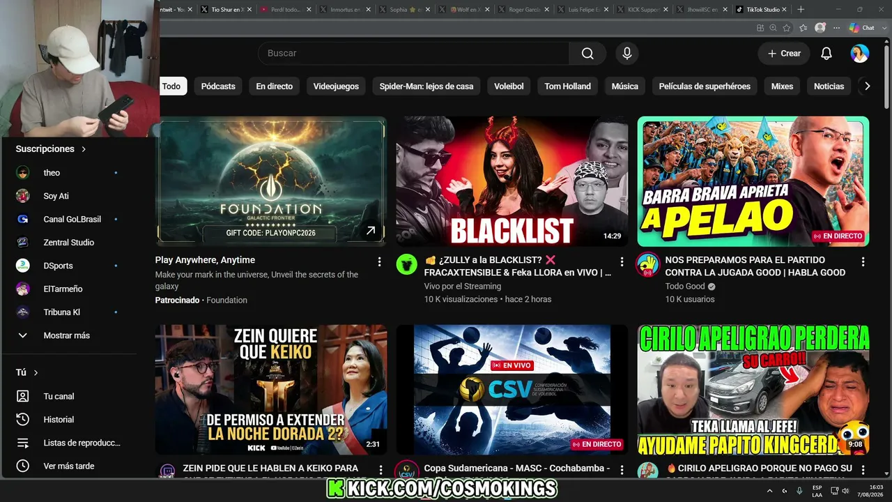
Task: Expand subscriptions with Mostrar más
Action: pyautogui.click(x=68, y=335)
